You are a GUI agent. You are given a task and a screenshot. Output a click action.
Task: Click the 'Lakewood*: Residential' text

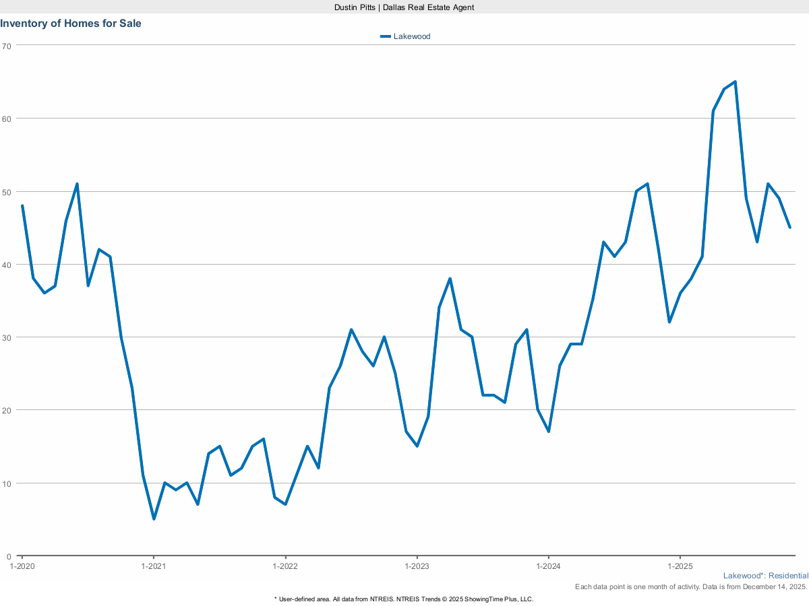click(x=765, y=576)
